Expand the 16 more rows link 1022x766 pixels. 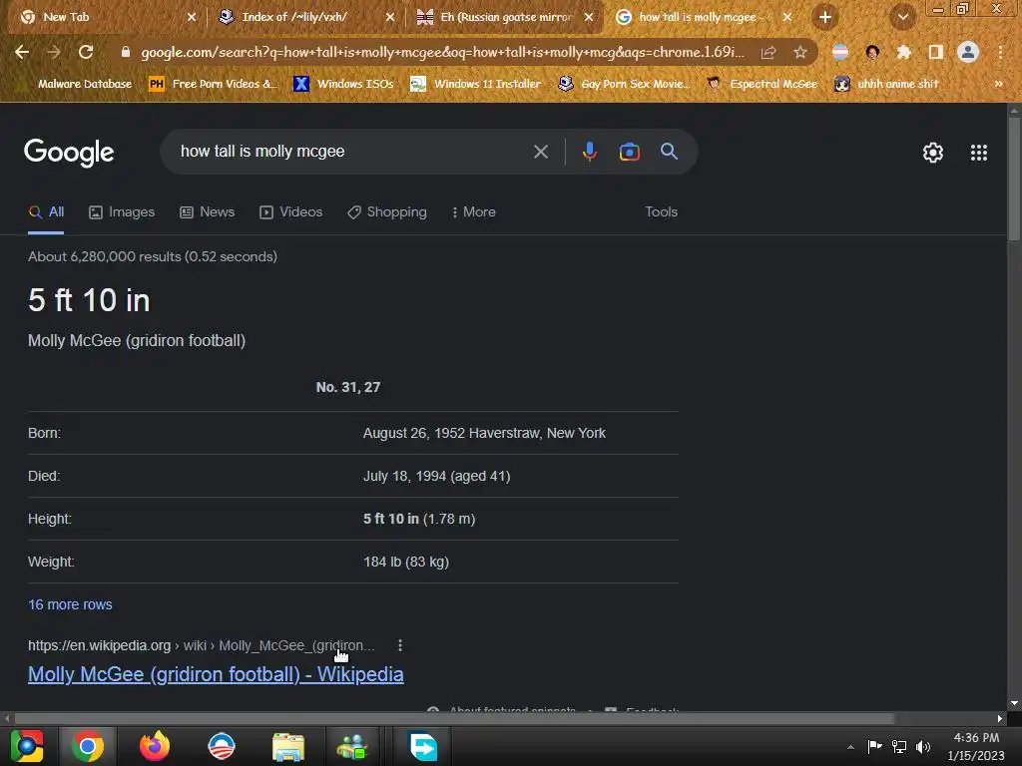(x=70, y=604)
